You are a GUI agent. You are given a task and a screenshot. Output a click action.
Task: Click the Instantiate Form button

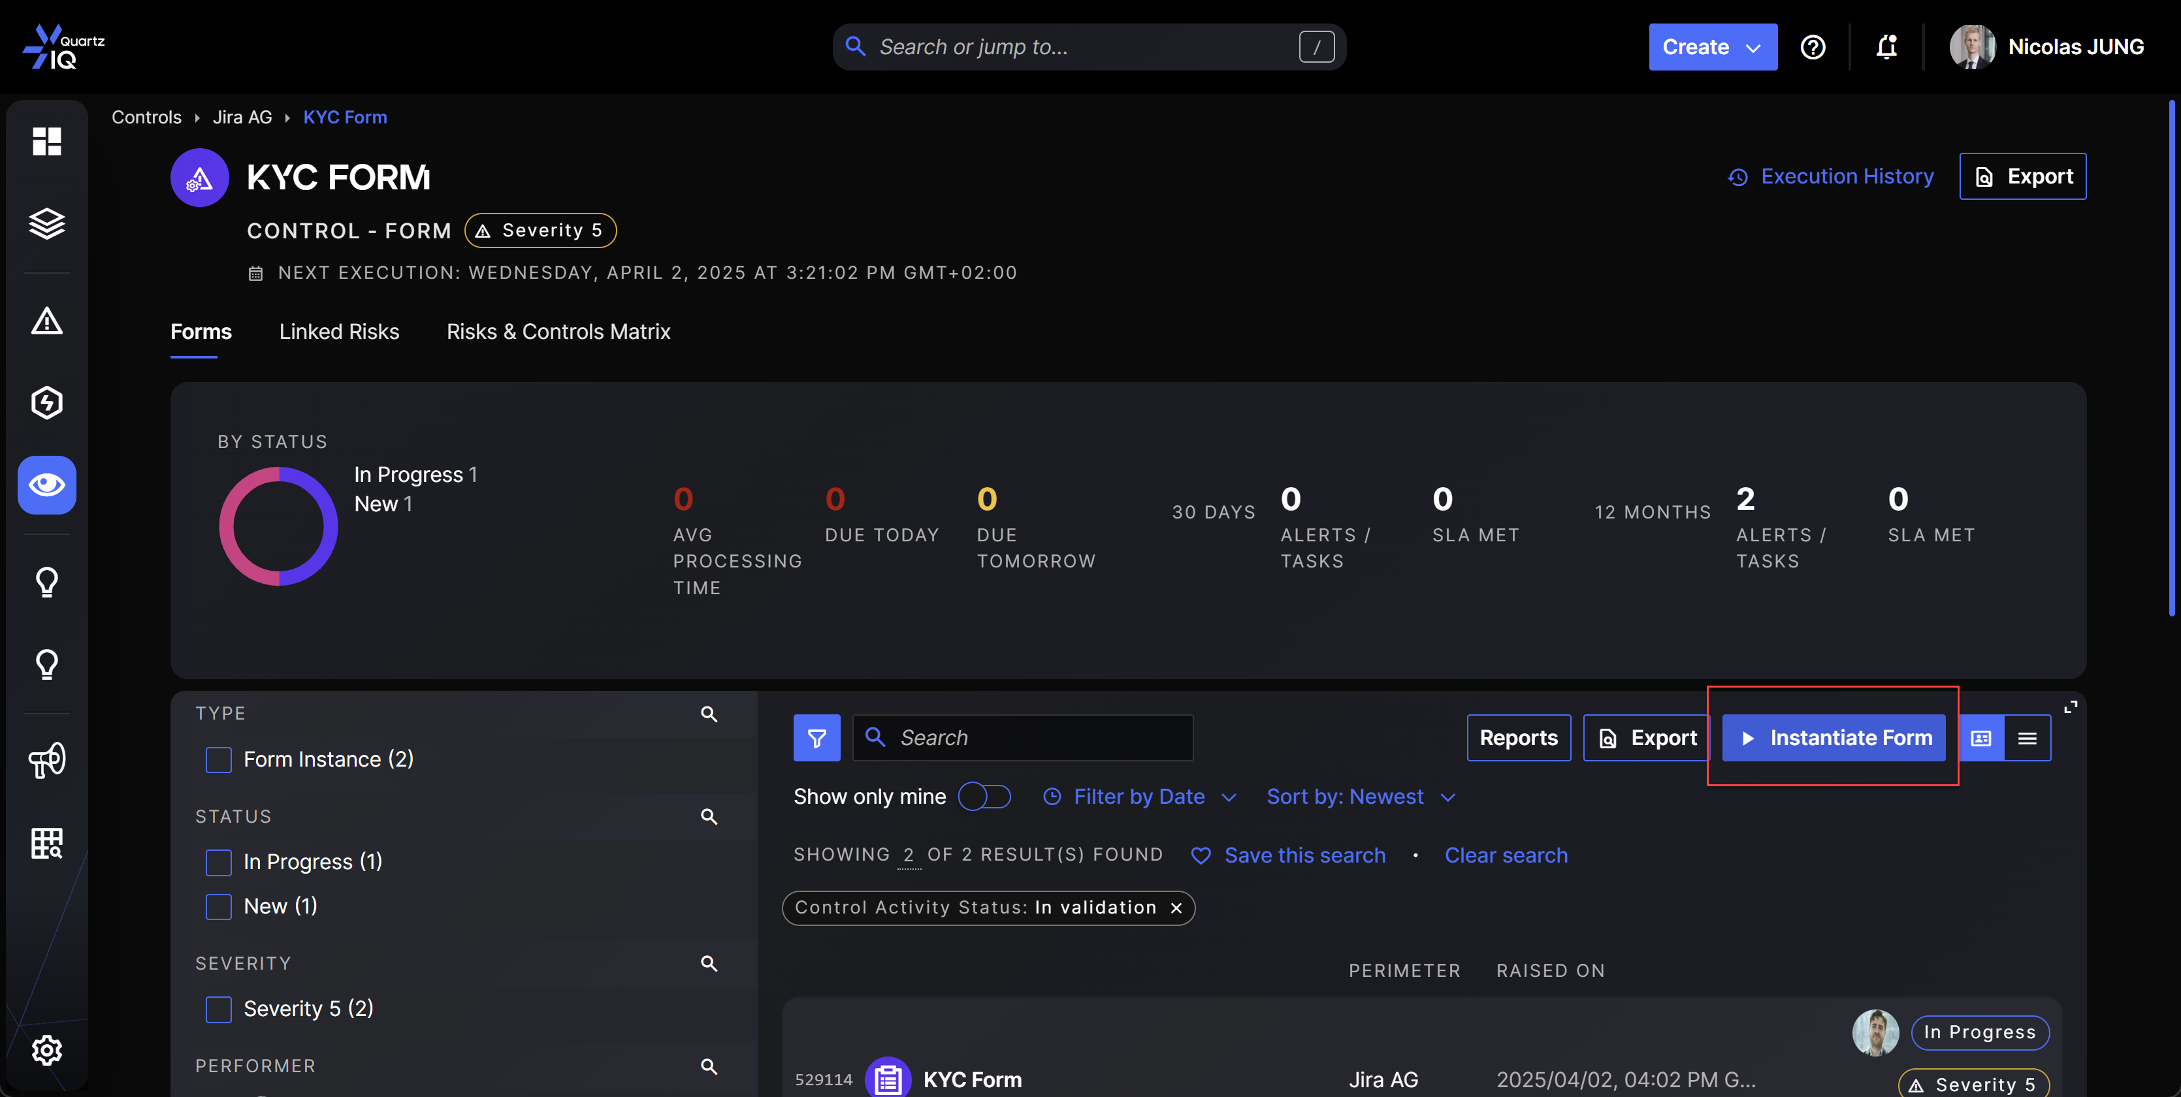tap(1833, 738)
